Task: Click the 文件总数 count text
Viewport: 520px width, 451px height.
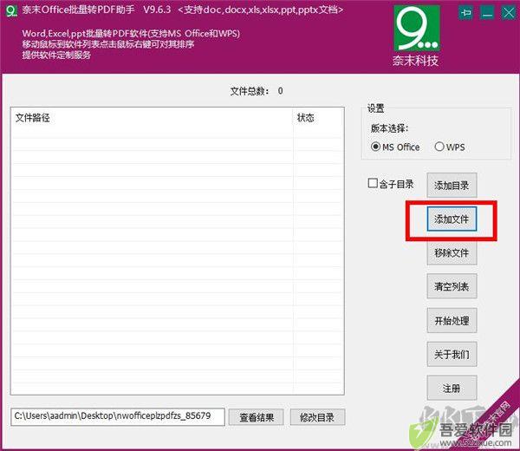Action: click(257, 91)
